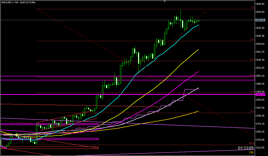Select the Fibonacci 38.2 level label
Screen dimensions: 268x156
(x=252, y=60)
